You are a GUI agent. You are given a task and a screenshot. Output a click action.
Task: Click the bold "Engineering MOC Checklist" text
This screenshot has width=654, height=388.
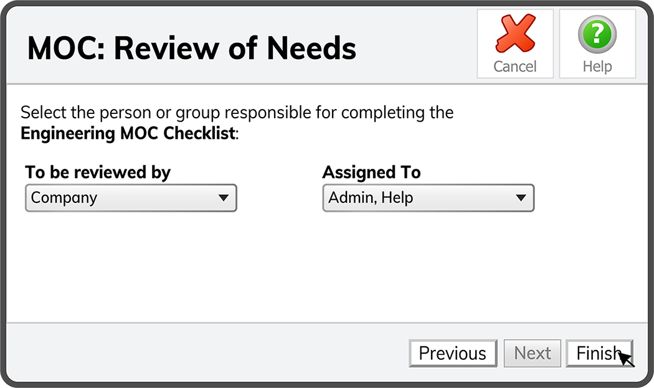click(x=128, y=133)
